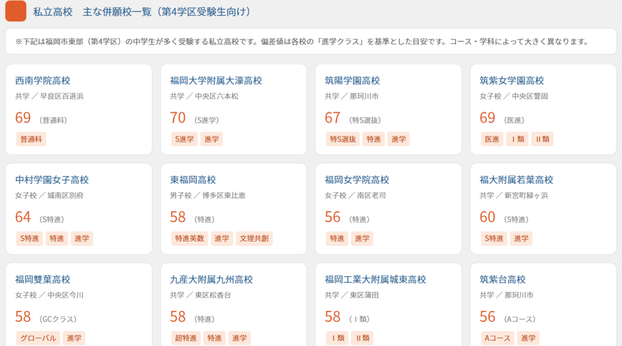Select the I類 tag under 筑紫女学園高校
The height and width of the screenshot is (346, 622).
518,139
